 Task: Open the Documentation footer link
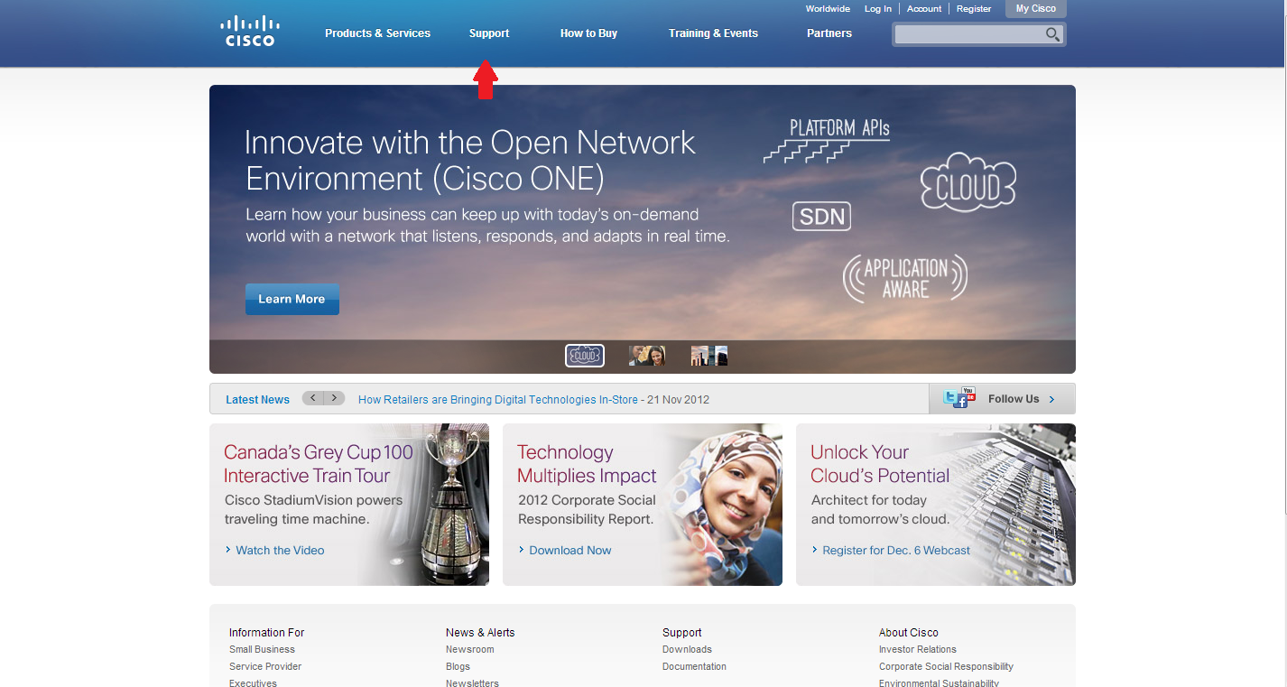click(x=694, y=666)
